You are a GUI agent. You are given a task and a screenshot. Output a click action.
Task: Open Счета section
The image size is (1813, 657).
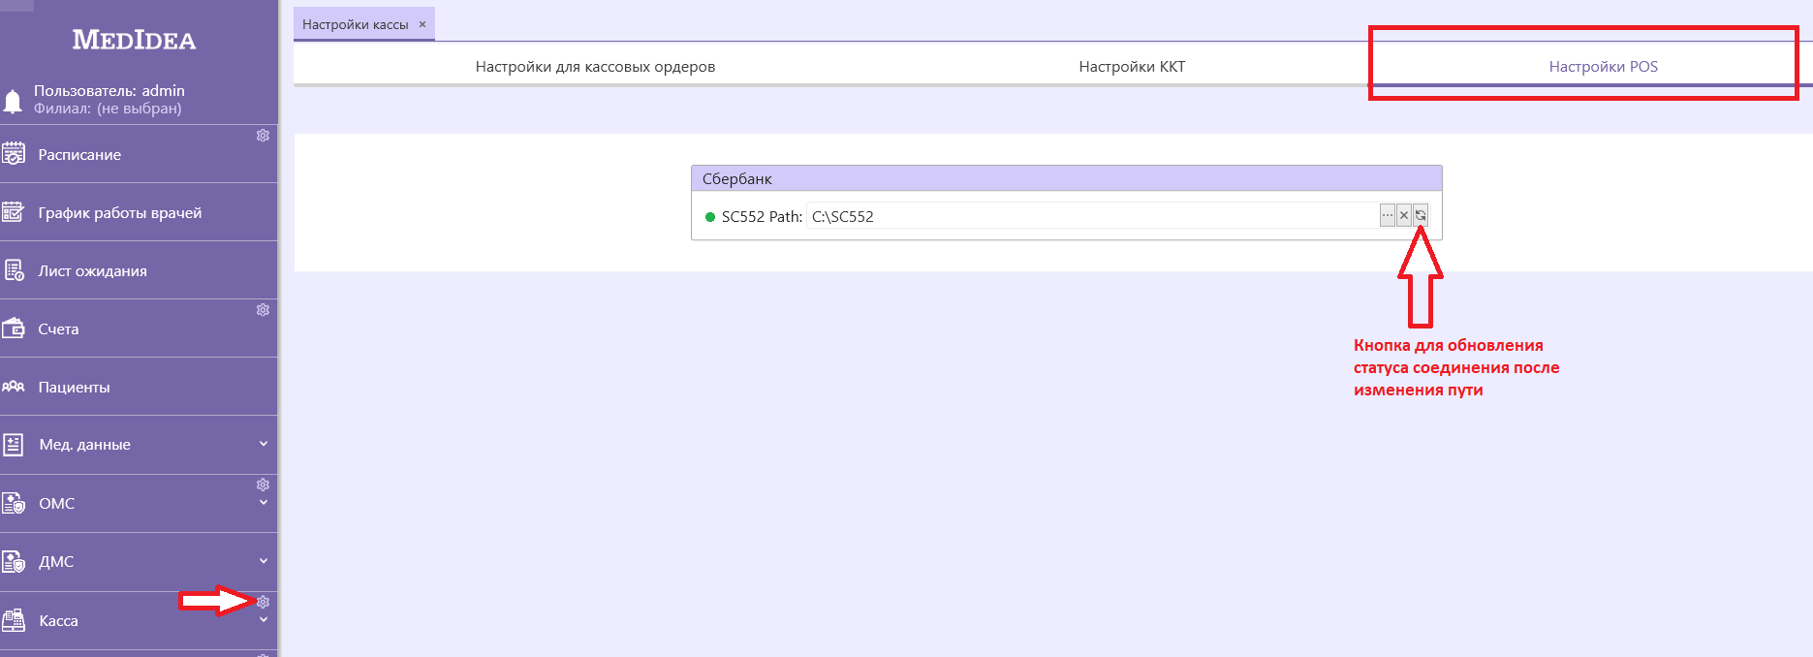coord(139,328)
